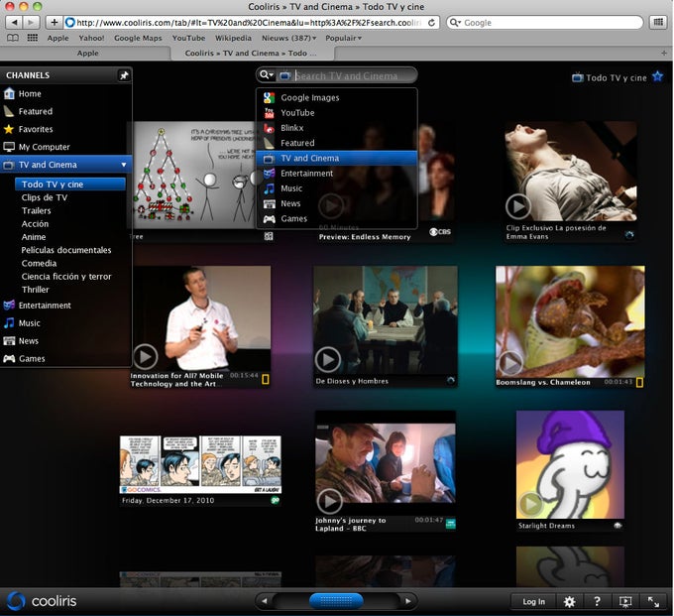Choose Entertainment in search dropdown

click(x=337, y=174)
